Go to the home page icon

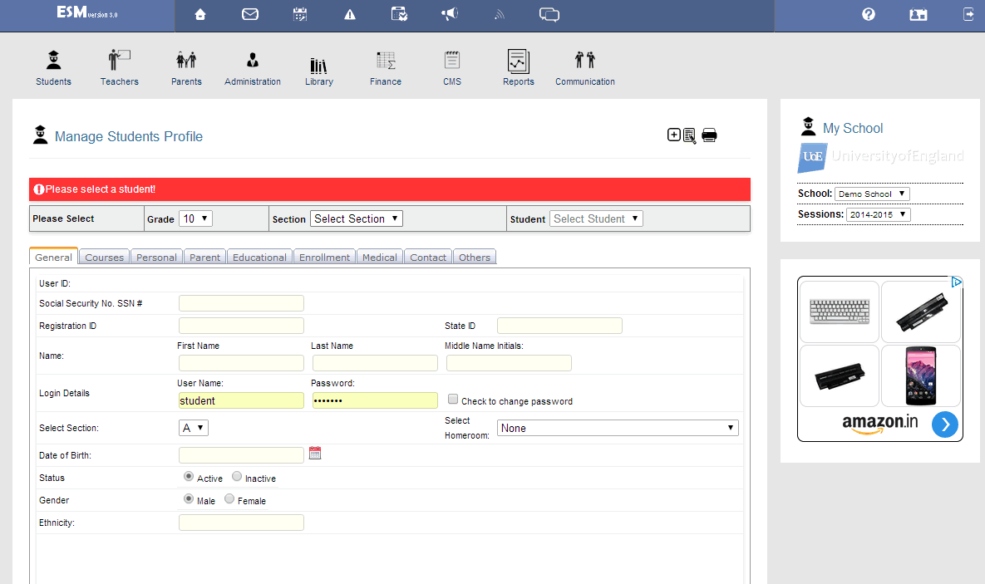pyautogui.click(x=199, y=14)
